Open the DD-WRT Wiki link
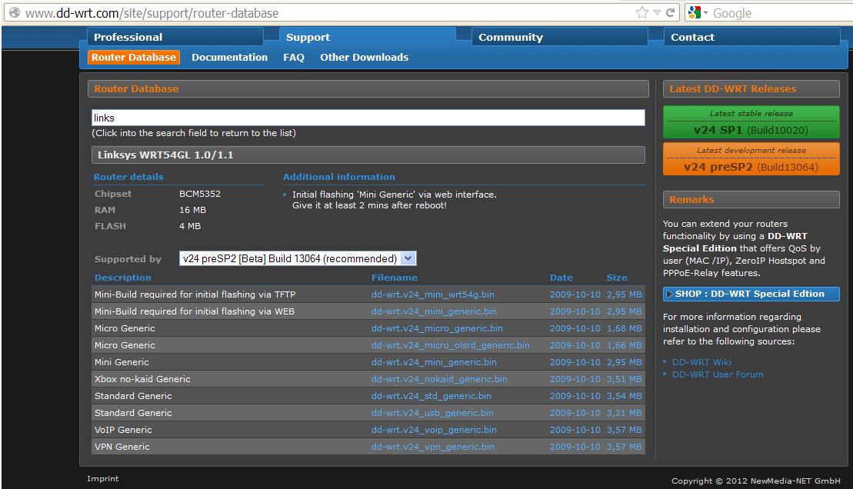 pyautogui.click(x=701, y=362)
